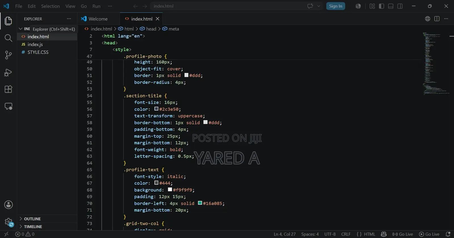Screen dimensions: 454x238
Task: Toggle the primary side bar visibility
Action: 381,6
